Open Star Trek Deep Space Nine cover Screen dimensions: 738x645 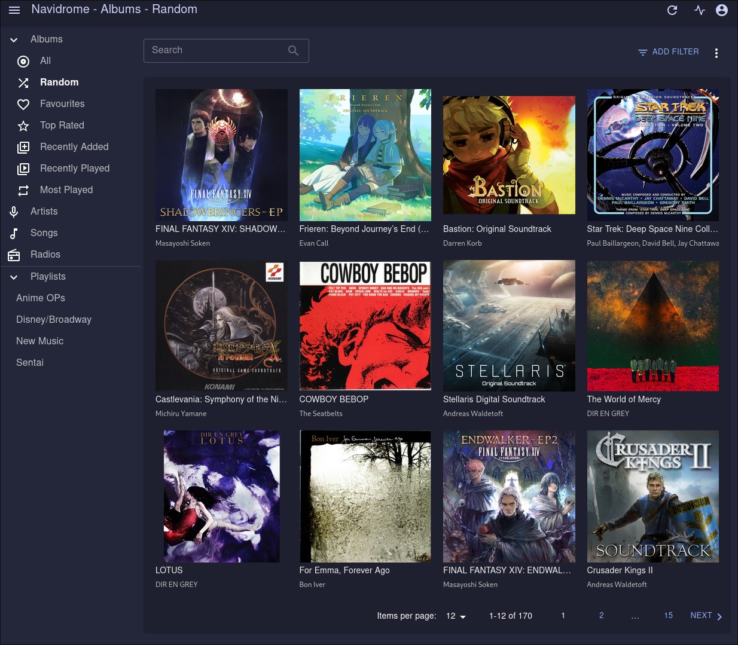[x=653, y=155]
